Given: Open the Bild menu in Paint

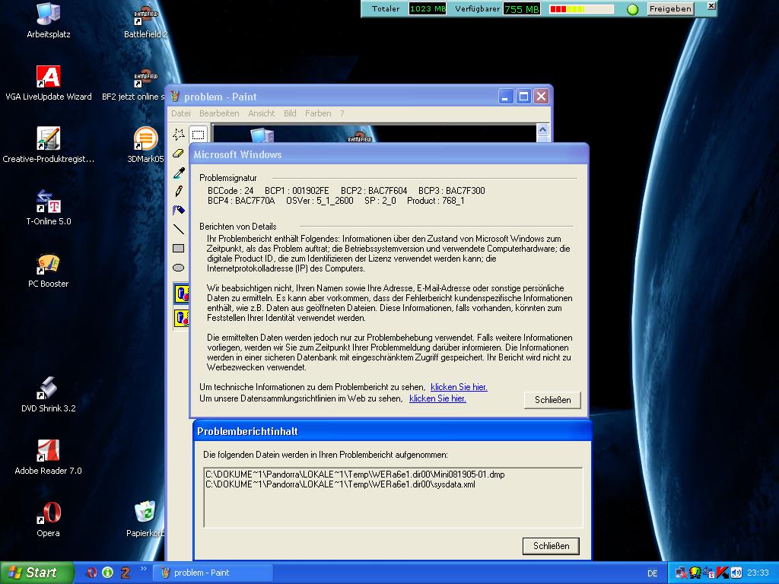Looking at the screenshot, I should point(290,113).
